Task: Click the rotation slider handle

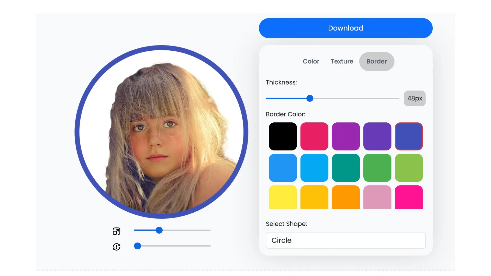Action: [x=138, y=246]
